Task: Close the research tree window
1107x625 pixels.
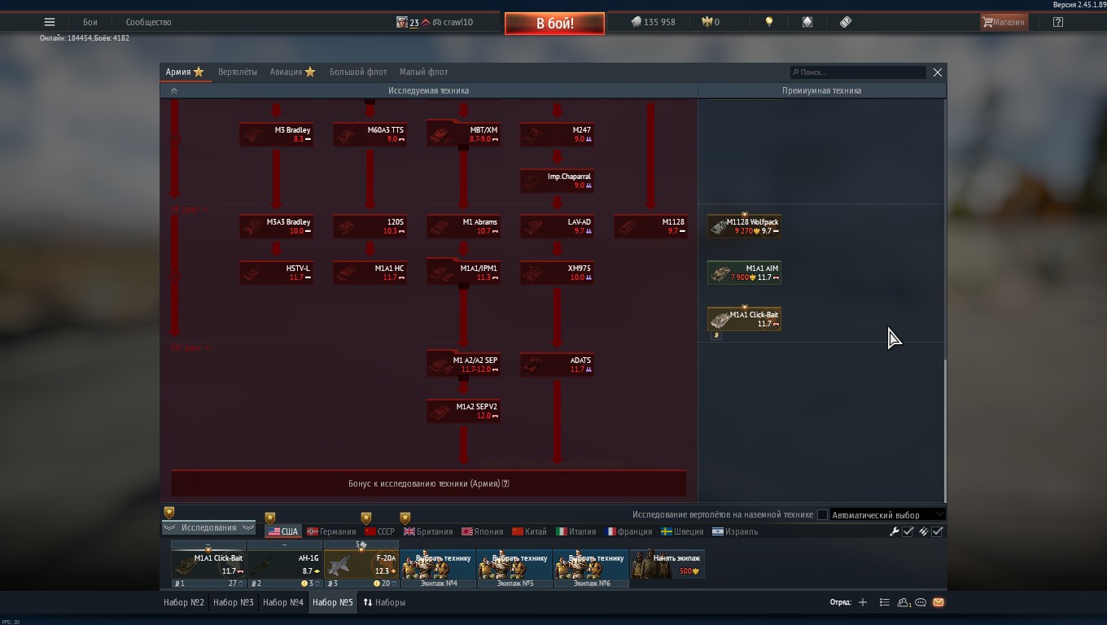Action: pyautogui.click(x=937, y=72)
